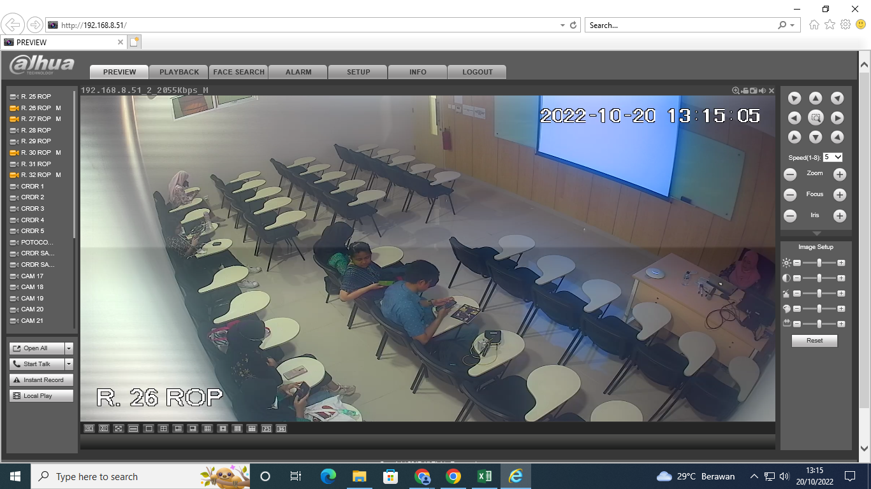Toggle the R. 26 ROP camera channel

click(x=36, y=108)
